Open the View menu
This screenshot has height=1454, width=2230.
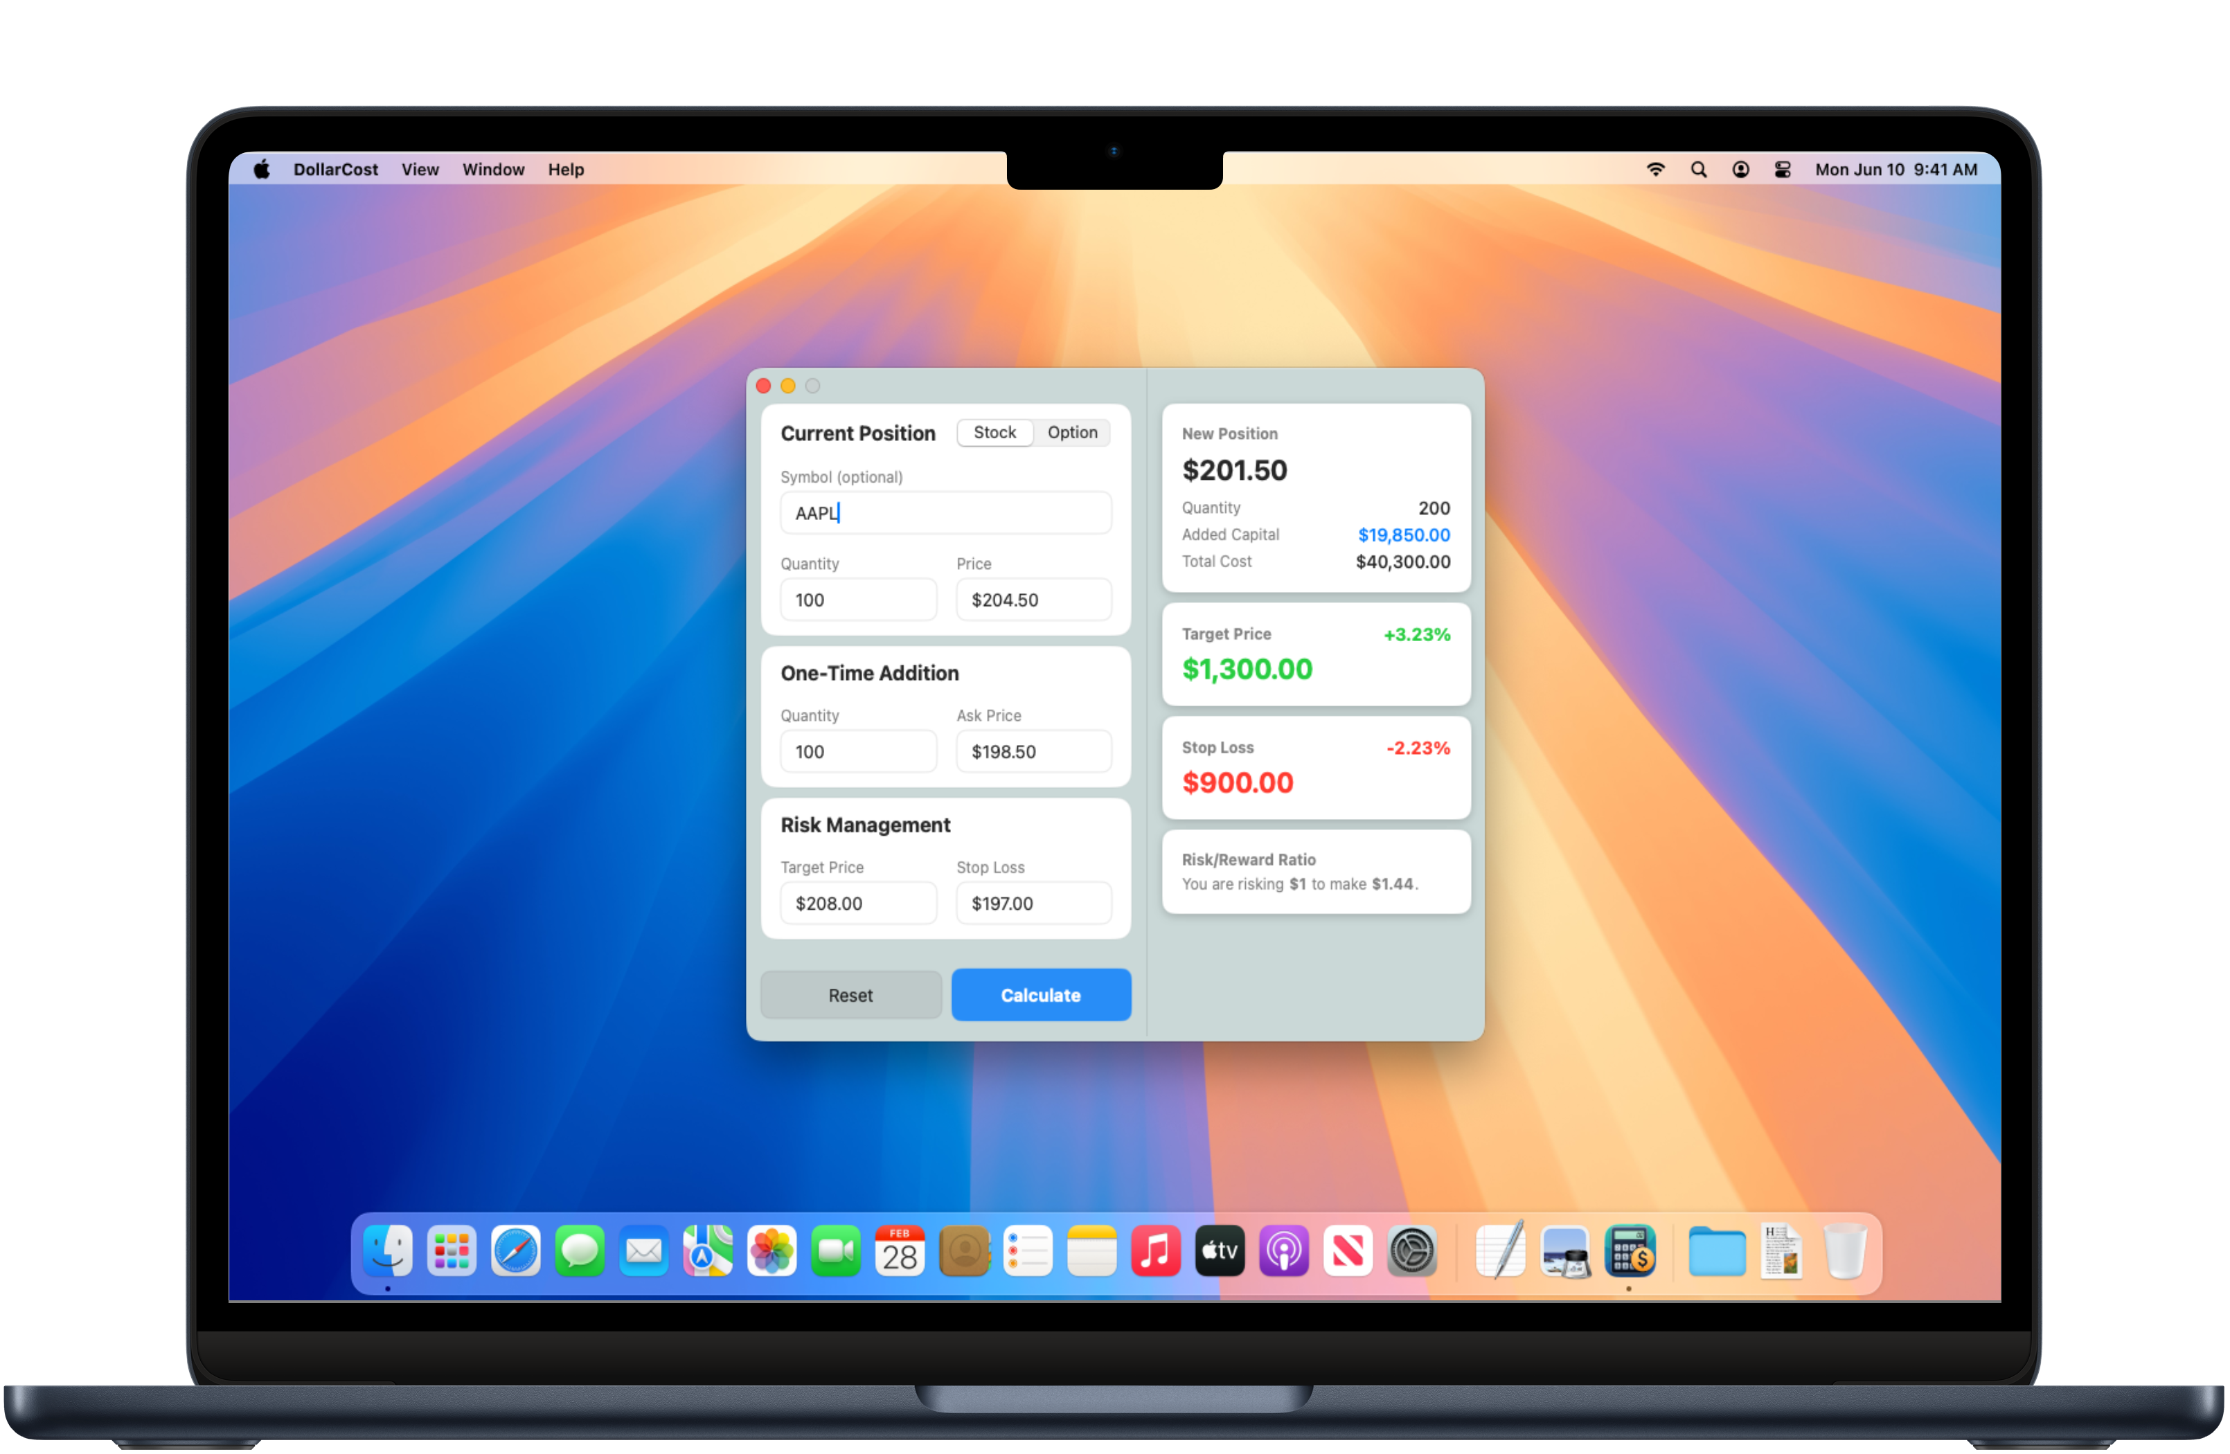pyautogui.click(x=419, y=170)
